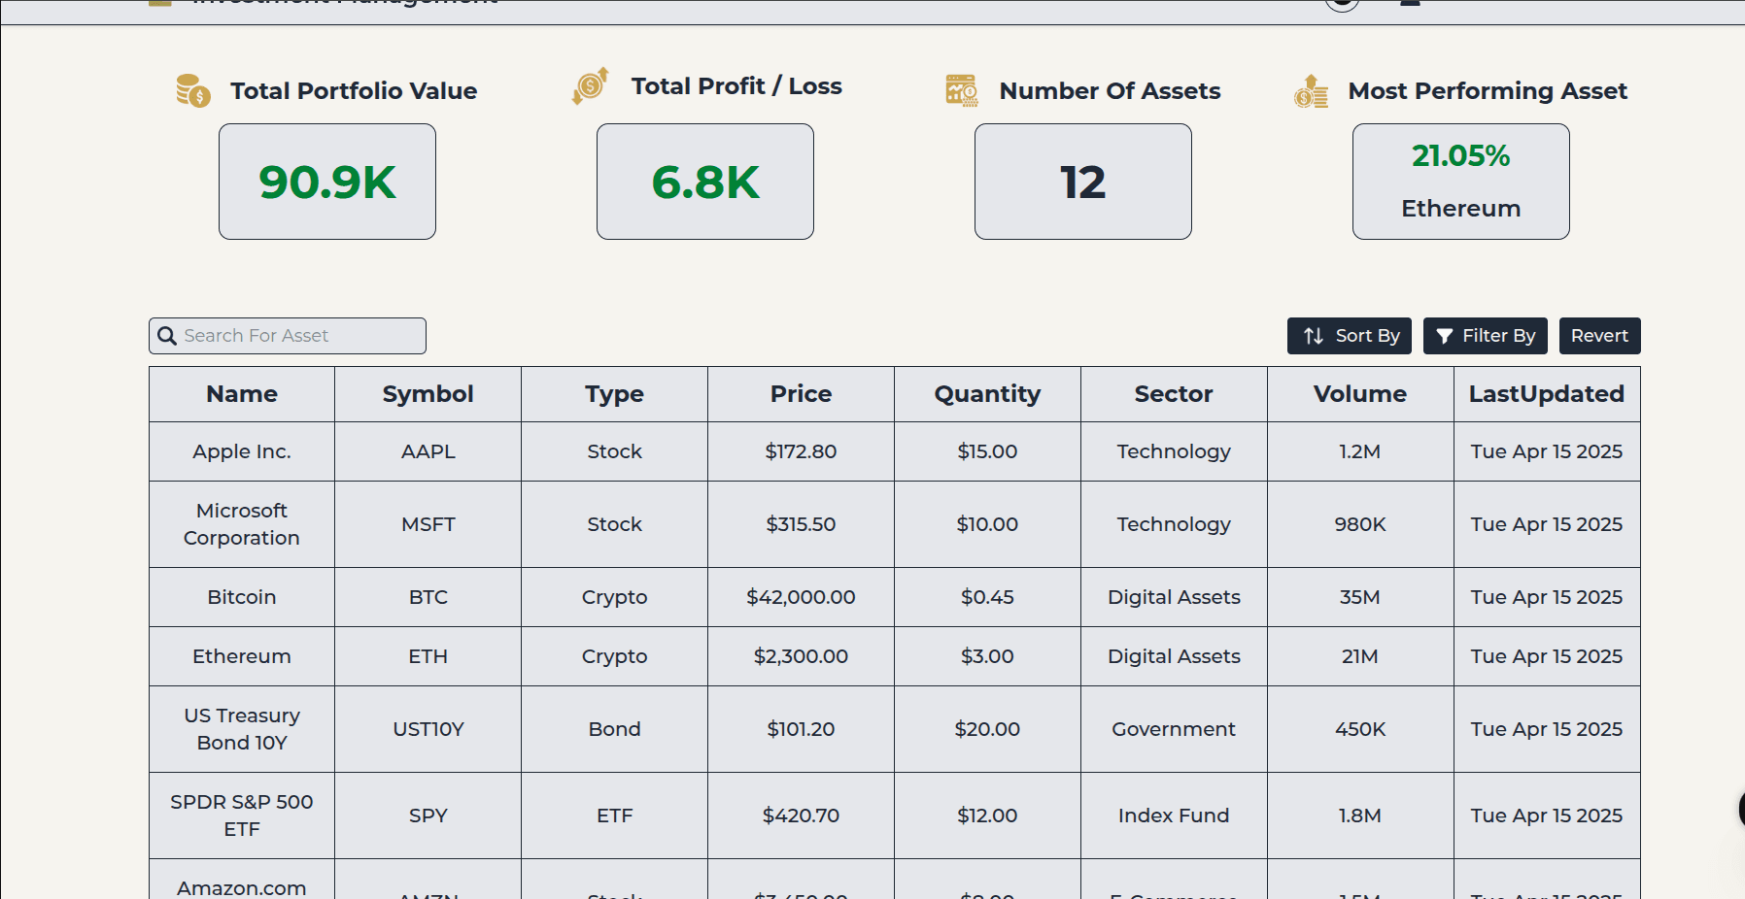Screen dimensions: 1745x899
Task: Open the Sort By options
Action: [x=1349, y=335]
